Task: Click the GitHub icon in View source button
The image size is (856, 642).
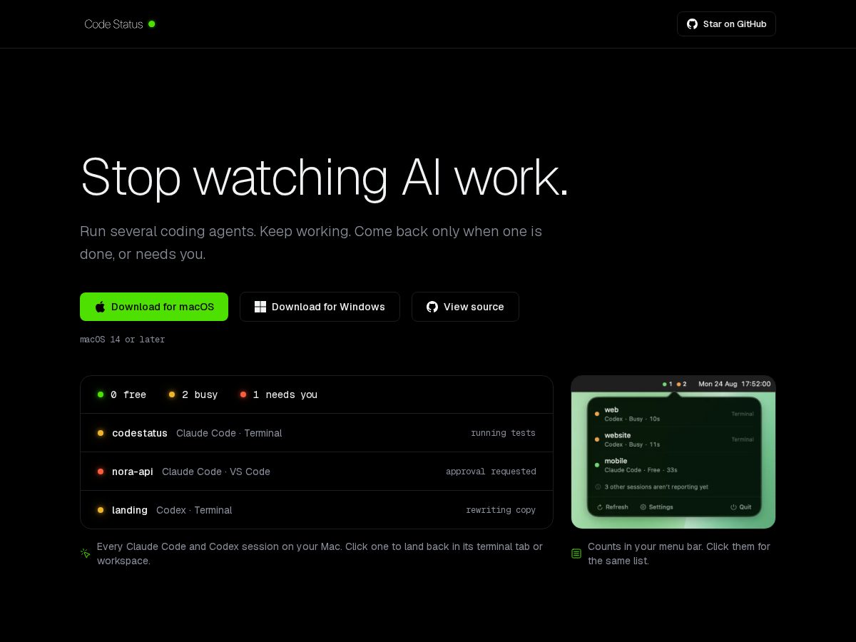Action: pyautogui.click(x=432, y=307)
